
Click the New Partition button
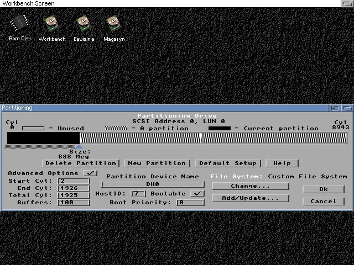point(157,163)
